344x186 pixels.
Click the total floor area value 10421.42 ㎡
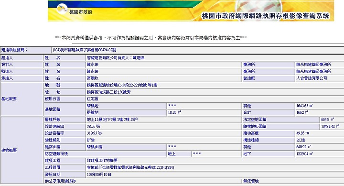click(x=331, y=127)
